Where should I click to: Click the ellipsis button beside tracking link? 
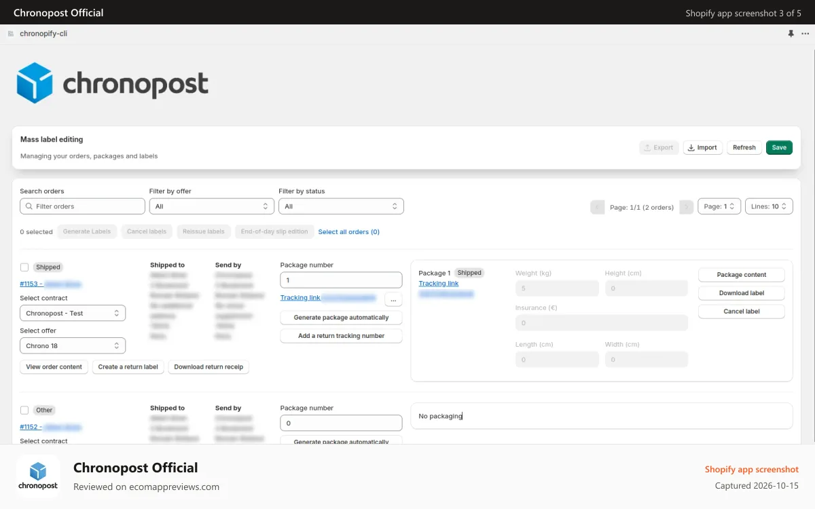tap(393, 299)
